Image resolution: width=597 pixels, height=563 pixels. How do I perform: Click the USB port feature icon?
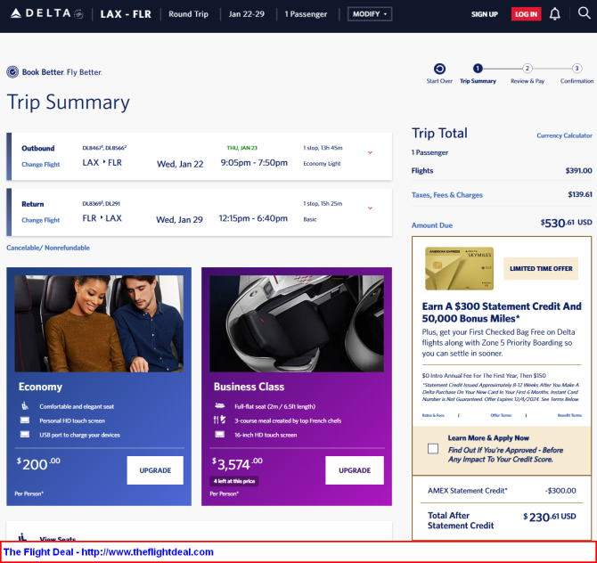[25, 435]
